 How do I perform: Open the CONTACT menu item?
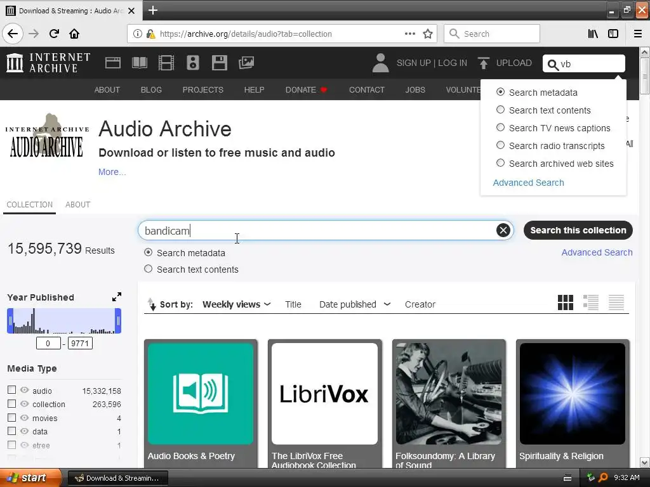point(366,90)
